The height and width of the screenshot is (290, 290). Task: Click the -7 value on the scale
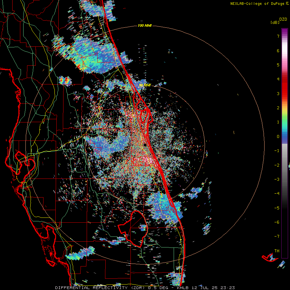point(277,237)
